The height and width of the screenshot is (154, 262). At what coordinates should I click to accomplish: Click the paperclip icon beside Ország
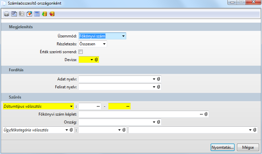point(159,122)
